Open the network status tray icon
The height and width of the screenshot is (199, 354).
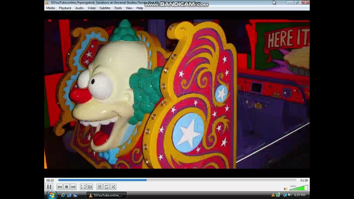pos(285,195)
